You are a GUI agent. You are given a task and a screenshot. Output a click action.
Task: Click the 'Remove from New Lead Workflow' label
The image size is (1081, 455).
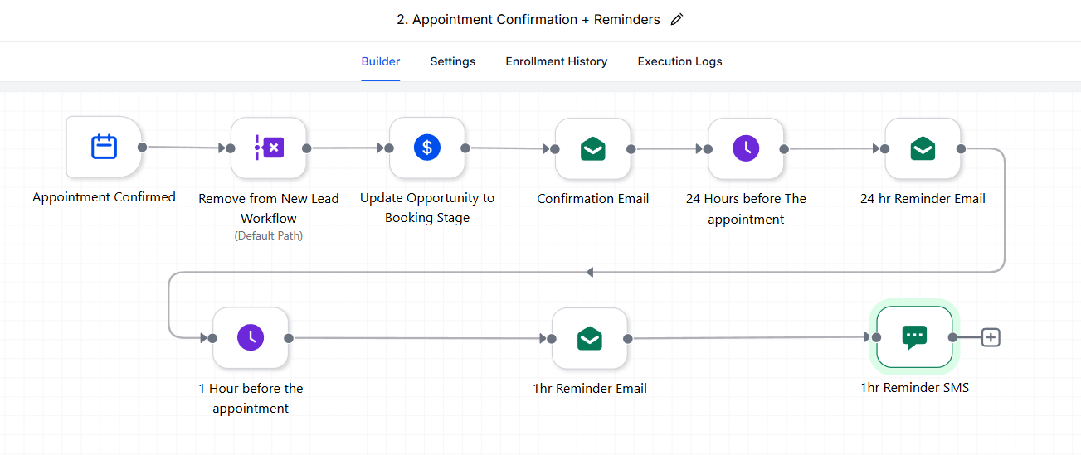269,209
